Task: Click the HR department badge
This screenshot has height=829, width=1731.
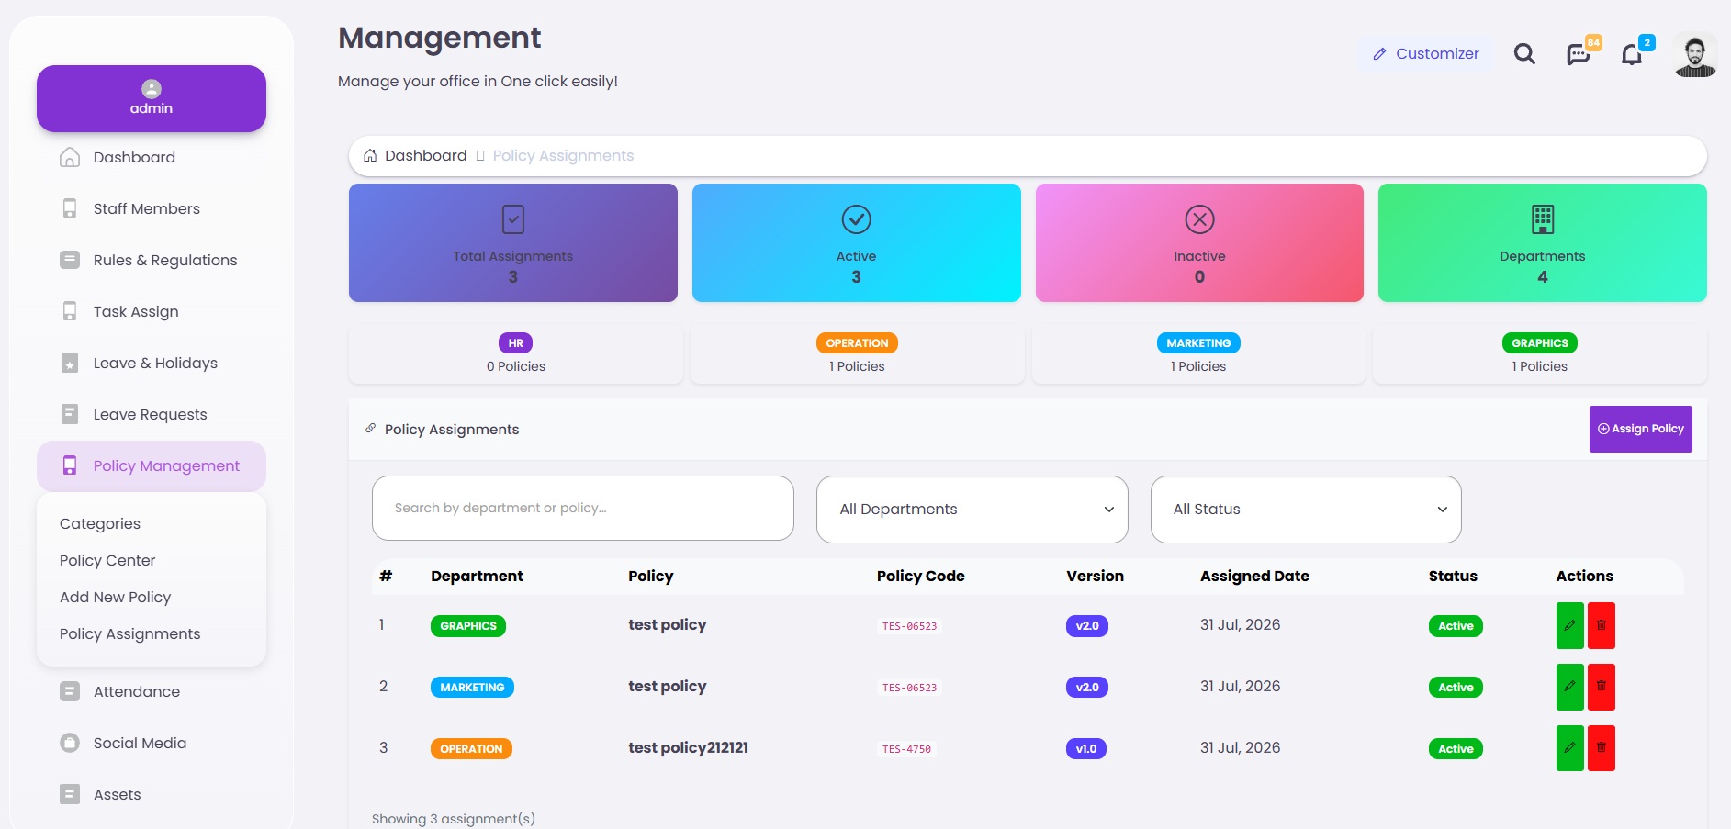Action: tap(516, 343)
